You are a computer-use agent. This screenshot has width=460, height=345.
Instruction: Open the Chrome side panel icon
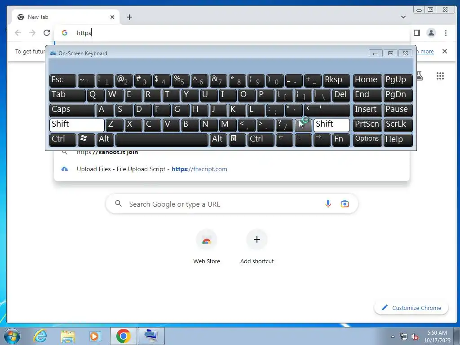[416, 33]
